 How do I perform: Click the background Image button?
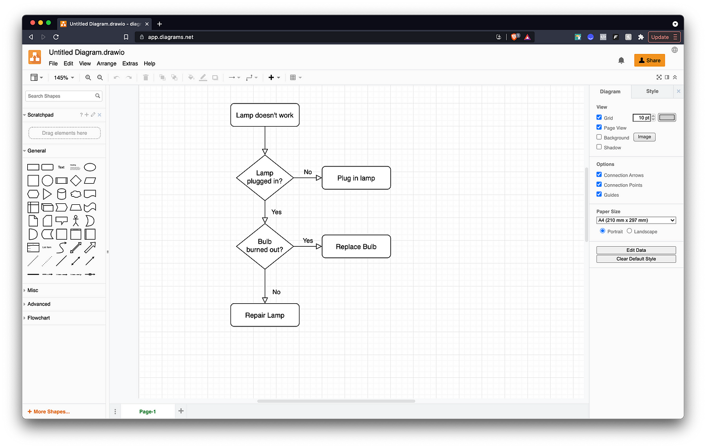pyautogui.click(x=644, y=137)
